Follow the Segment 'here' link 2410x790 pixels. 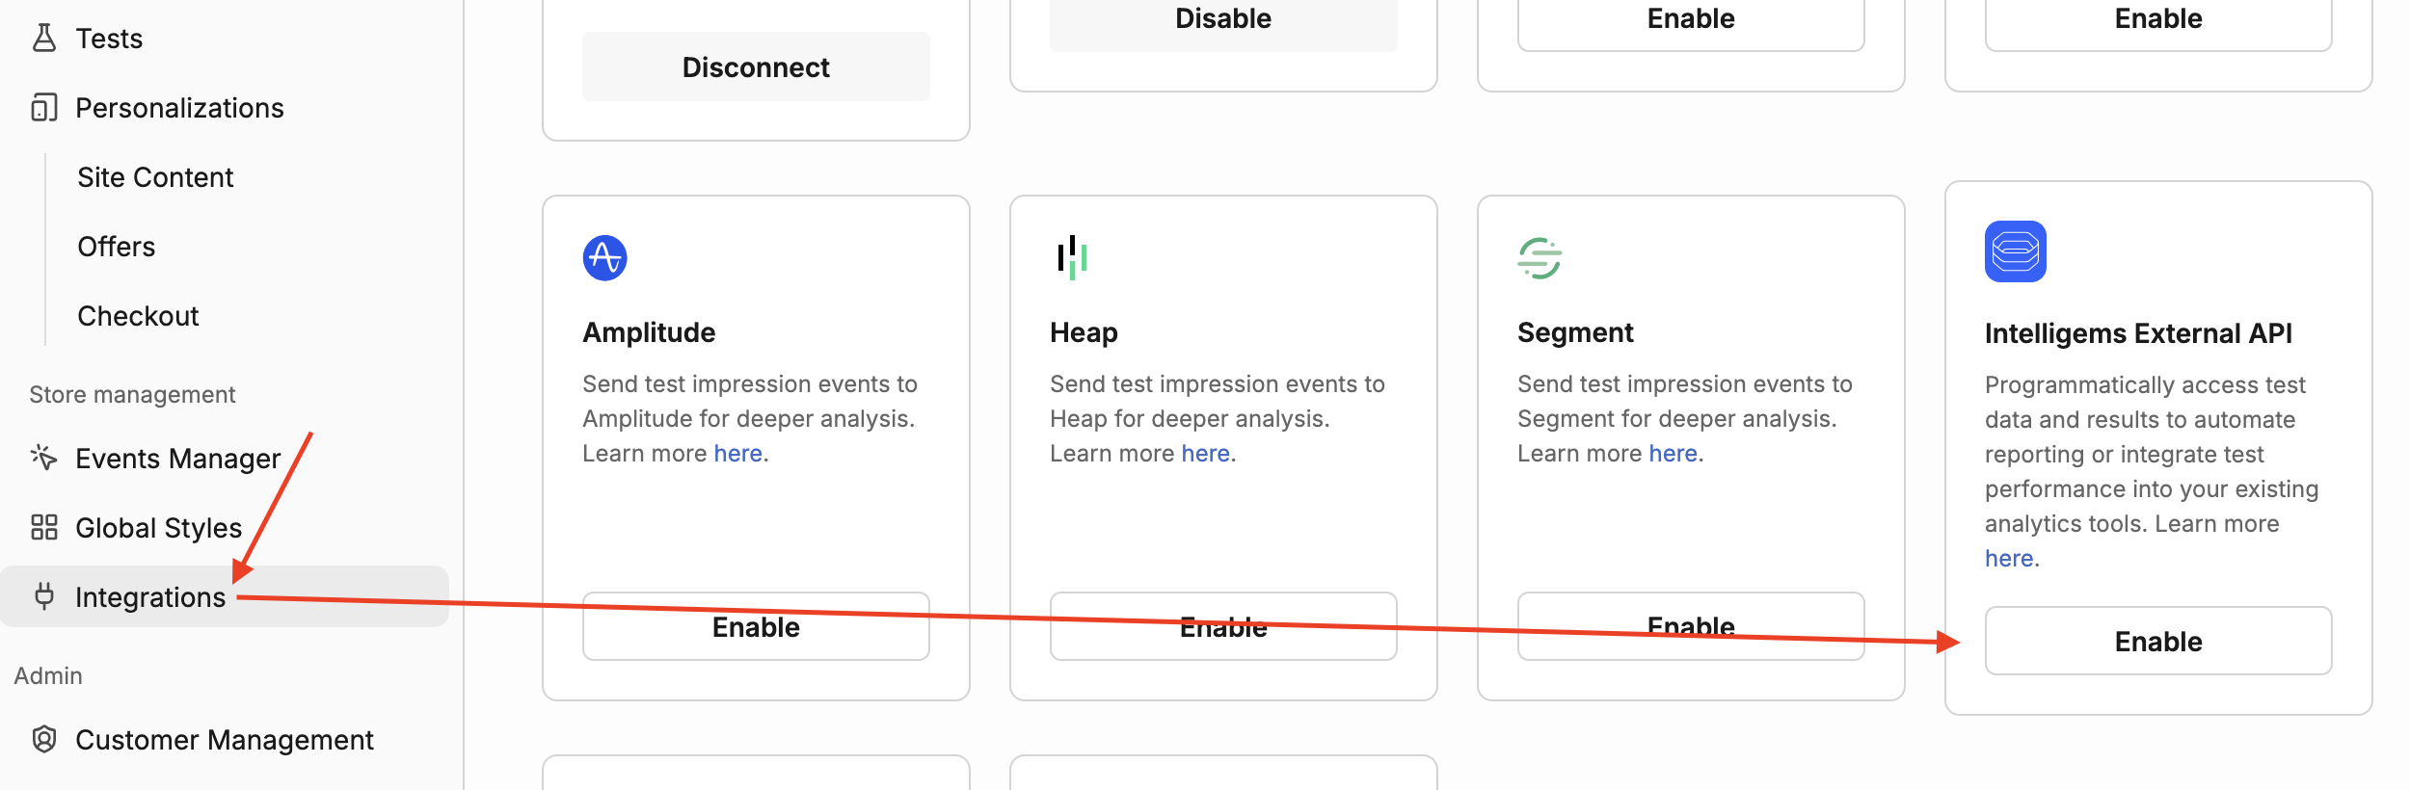pyautogui.click(x=1673, y=454)
